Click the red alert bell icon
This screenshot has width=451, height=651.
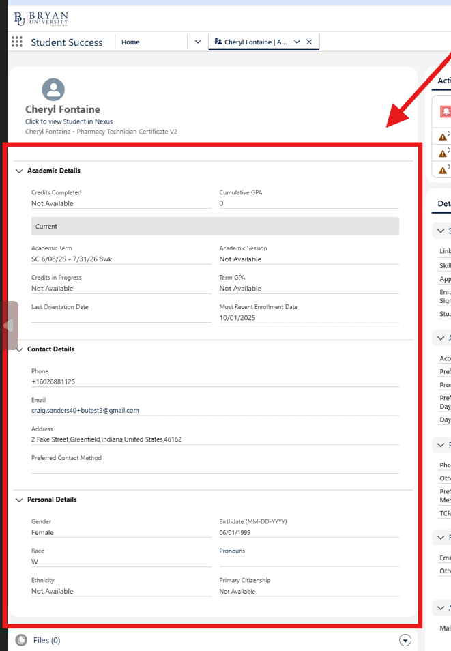445,111
